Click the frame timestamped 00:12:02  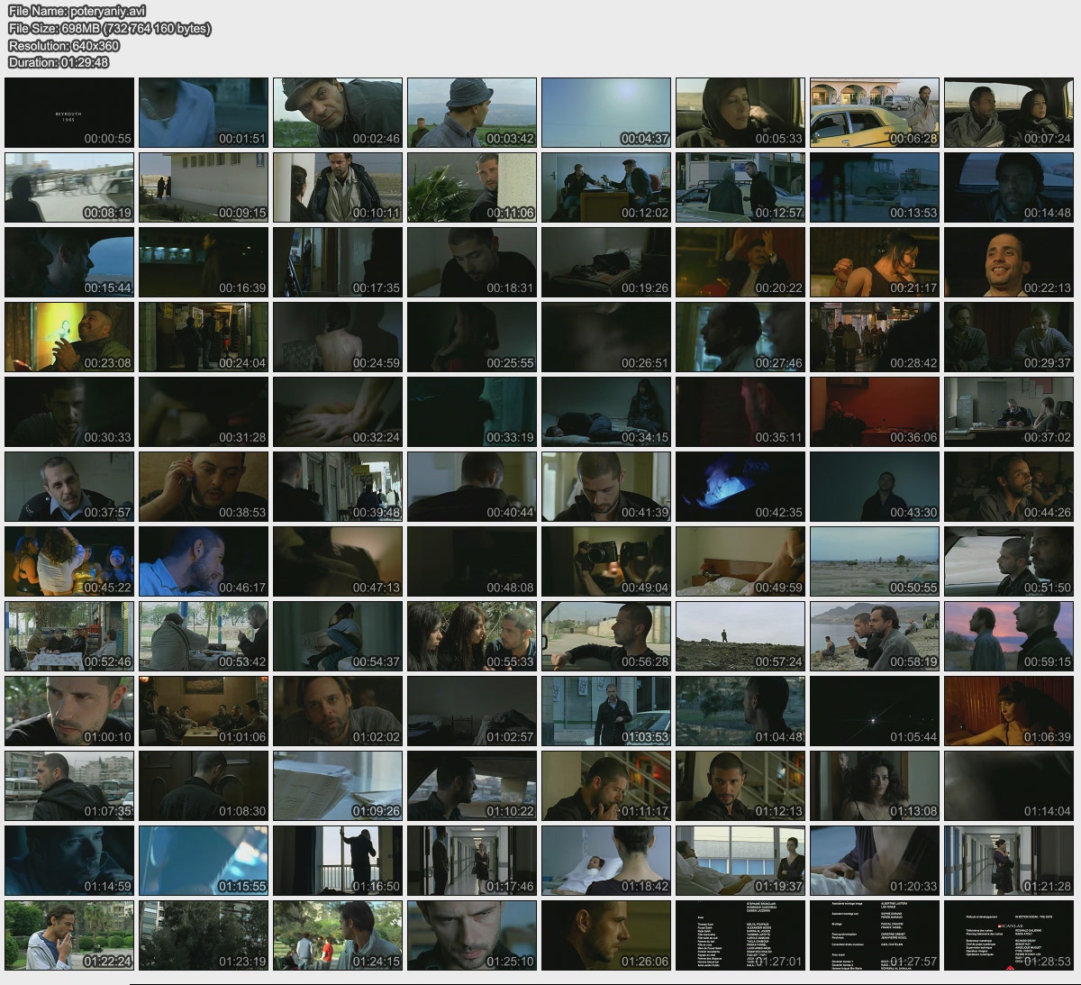pyautogui.click(x=606, y=187)
